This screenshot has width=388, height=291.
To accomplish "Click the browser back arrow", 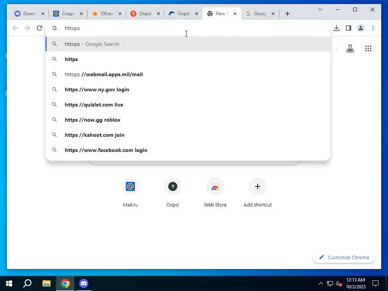I will coord(15,28).
